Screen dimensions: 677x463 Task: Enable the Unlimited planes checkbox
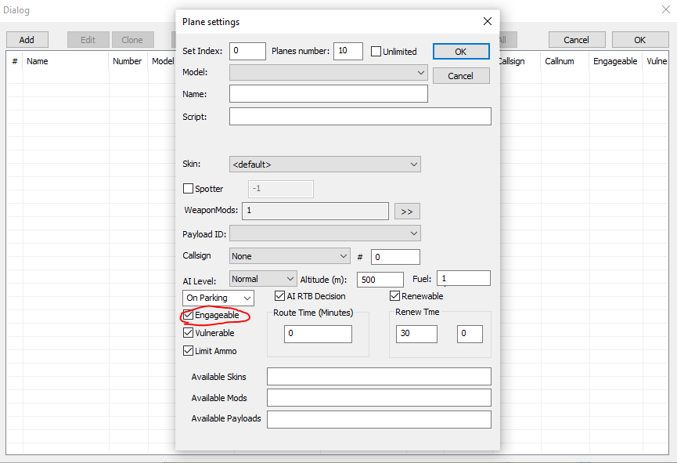coord(376,52)
